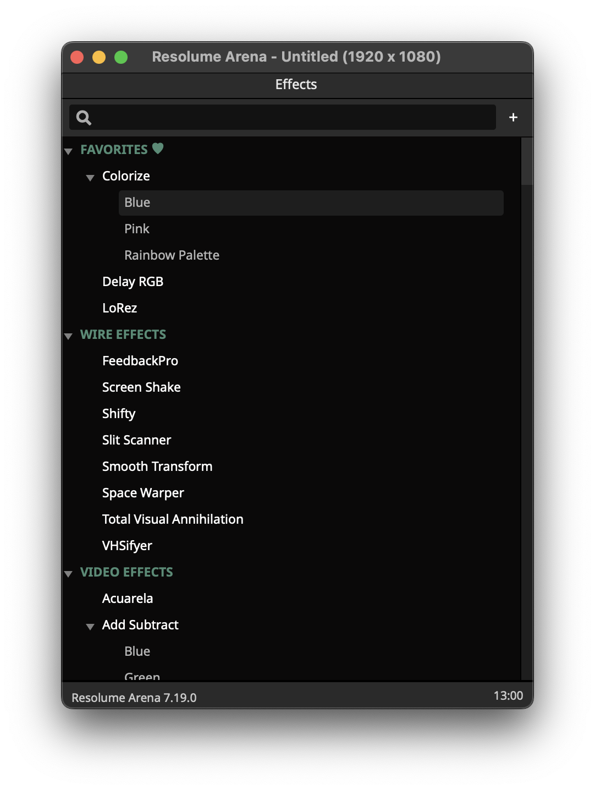Pick the LoRez effect
595x790 pixels.
tap(119, 308)
